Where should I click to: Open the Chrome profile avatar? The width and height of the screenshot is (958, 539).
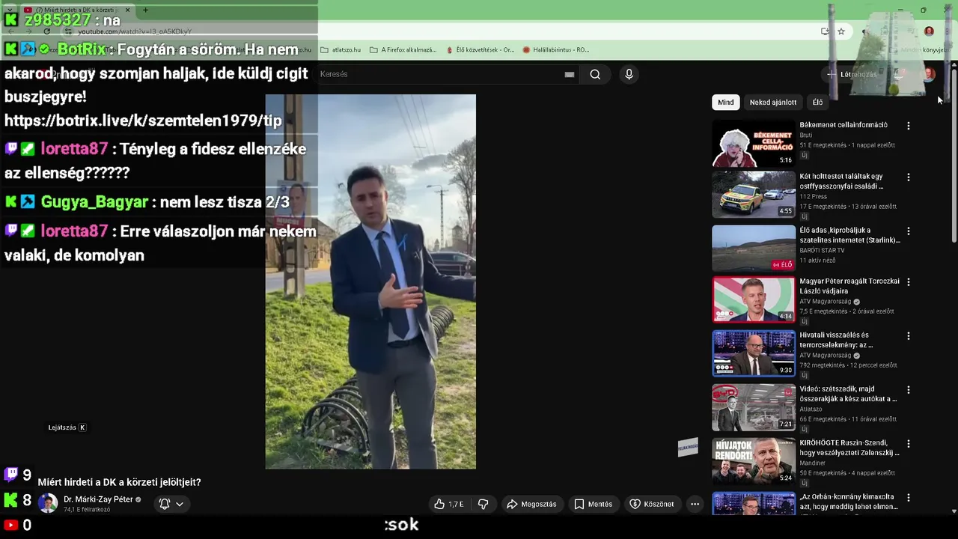click(929, 31)
